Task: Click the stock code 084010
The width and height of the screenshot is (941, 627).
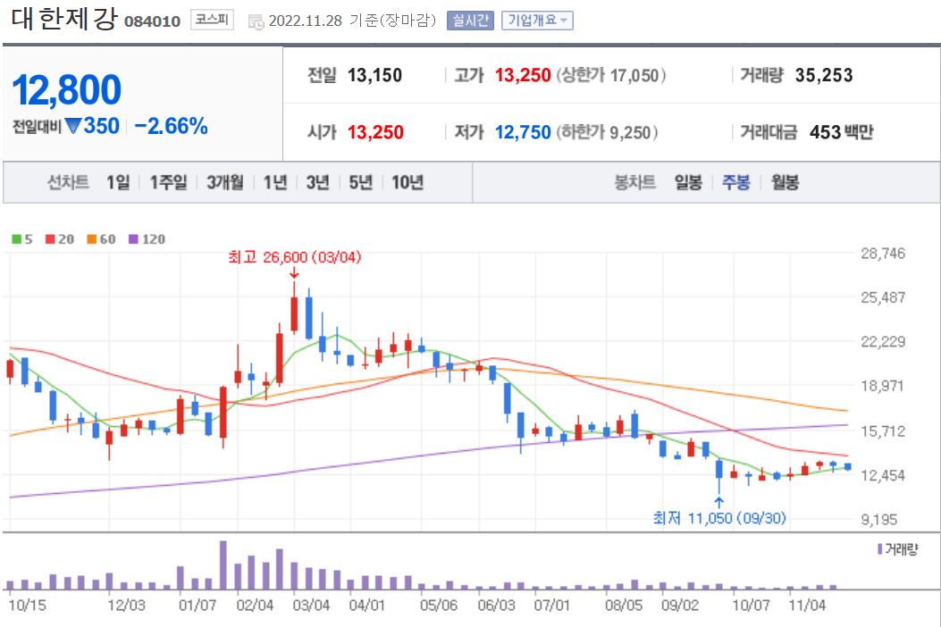Action: pyautogui.click(x=153, y=21)
